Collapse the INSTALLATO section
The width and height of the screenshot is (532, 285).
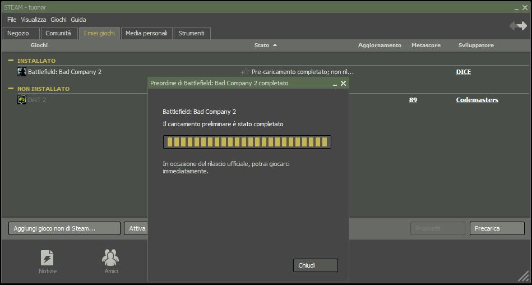[x=11, y=61]
